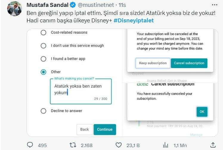Click the blue verified badge

(x=72, y=5)
